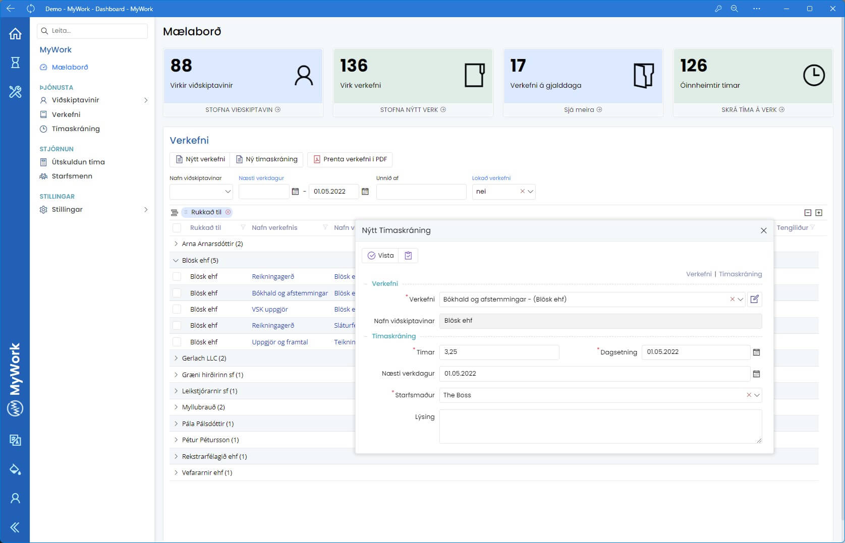Click filter icon on Nafn verkefnis column
Viewport: 845px width, 543px height.
(x=325, y=228)
